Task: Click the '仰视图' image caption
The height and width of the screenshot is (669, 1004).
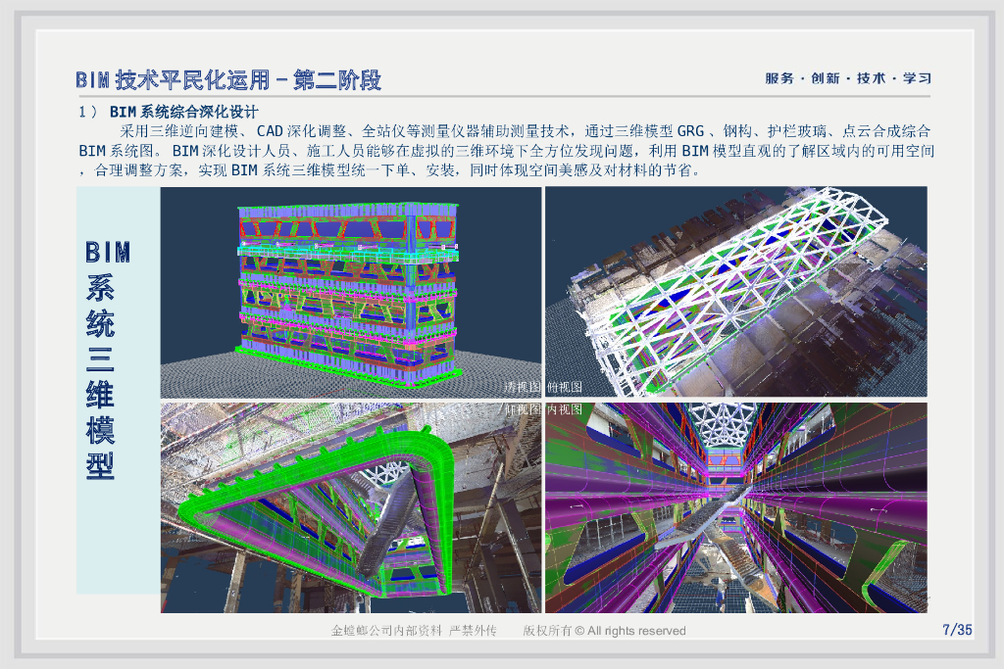Action: click(x=522, y=409)
